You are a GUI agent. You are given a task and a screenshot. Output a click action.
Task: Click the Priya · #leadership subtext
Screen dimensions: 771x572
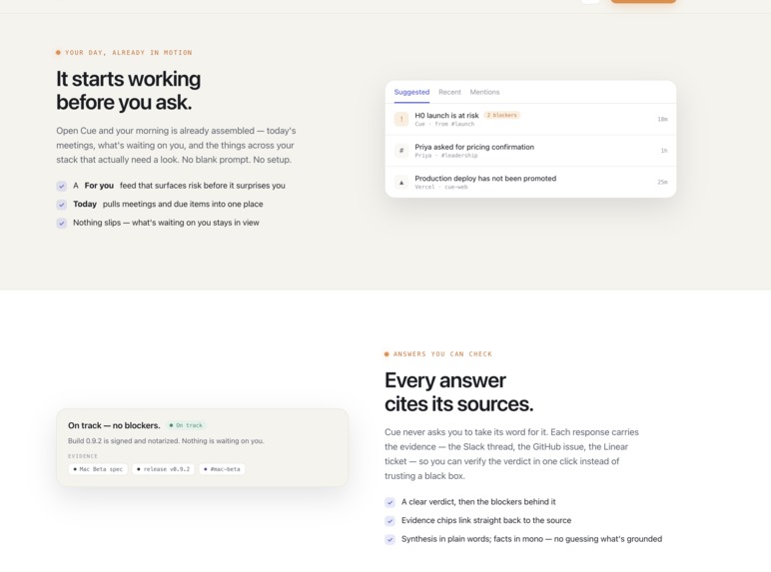coord(446,156)
